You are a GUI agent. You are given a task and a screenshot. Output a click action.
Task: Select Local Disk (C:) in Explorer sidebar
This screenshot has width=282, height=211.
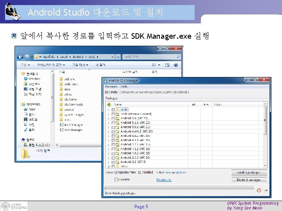pyautogui.click(x=37, y=145)
